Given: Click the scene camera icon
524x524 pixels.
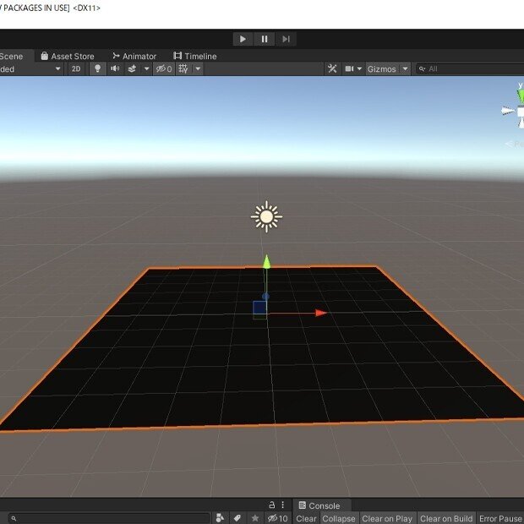Looking at the screenshot, I should (349, 68).
